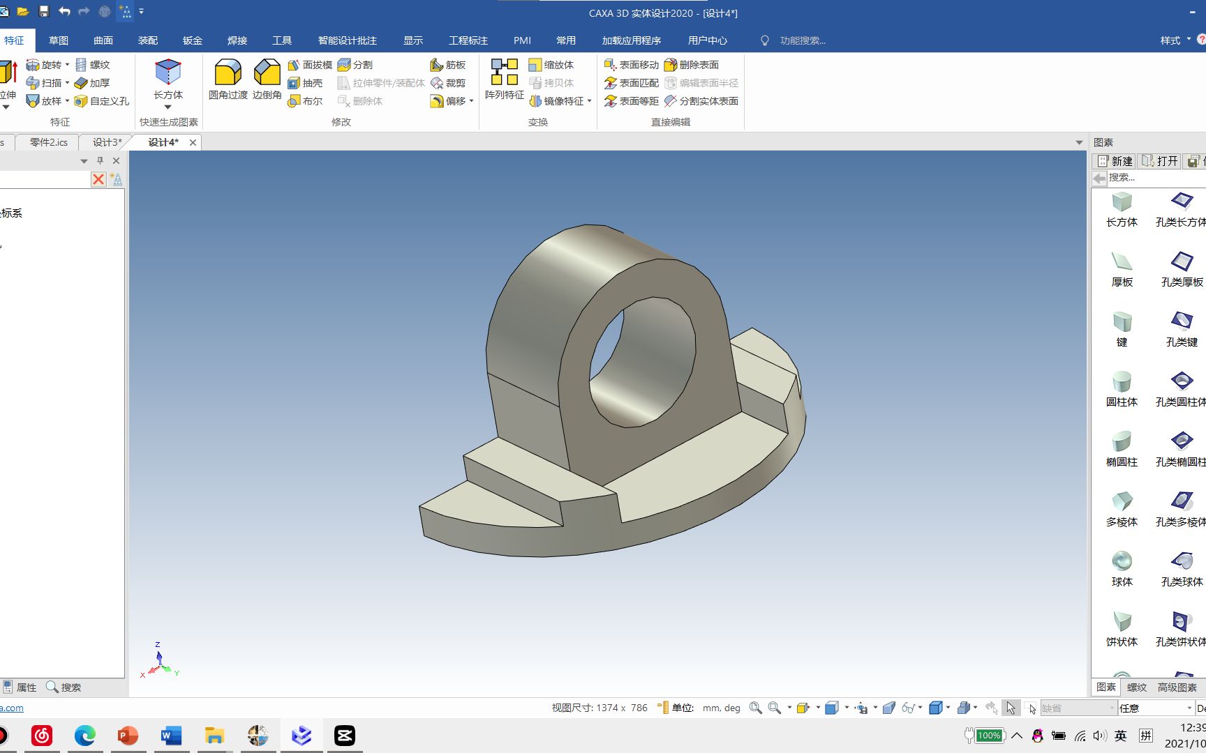The width and height of the screenshot is (1206, 753).
Task: Click the 表面移动 move face tool
Action: click(x=632, y=65)
